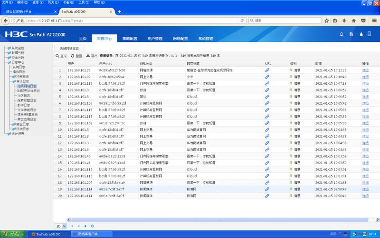Expand the 控制日志 tree node
380x238 pixels.
coord(13,76)
